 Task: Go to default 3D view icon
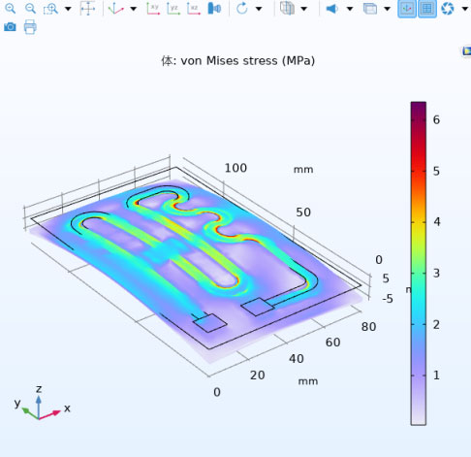pos(115,9)
